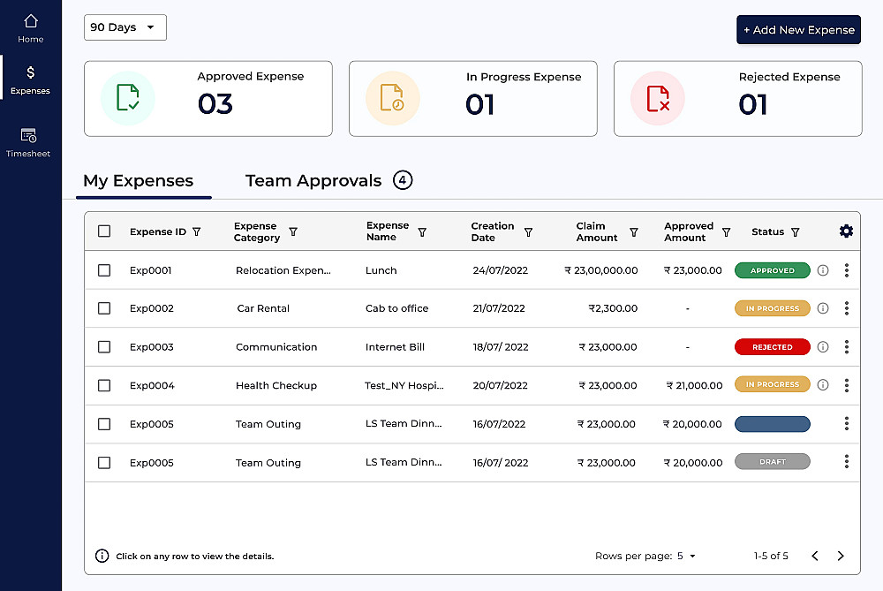Select the Exp0004 row checkbox
Screen dimensions: 883x591
104,385
